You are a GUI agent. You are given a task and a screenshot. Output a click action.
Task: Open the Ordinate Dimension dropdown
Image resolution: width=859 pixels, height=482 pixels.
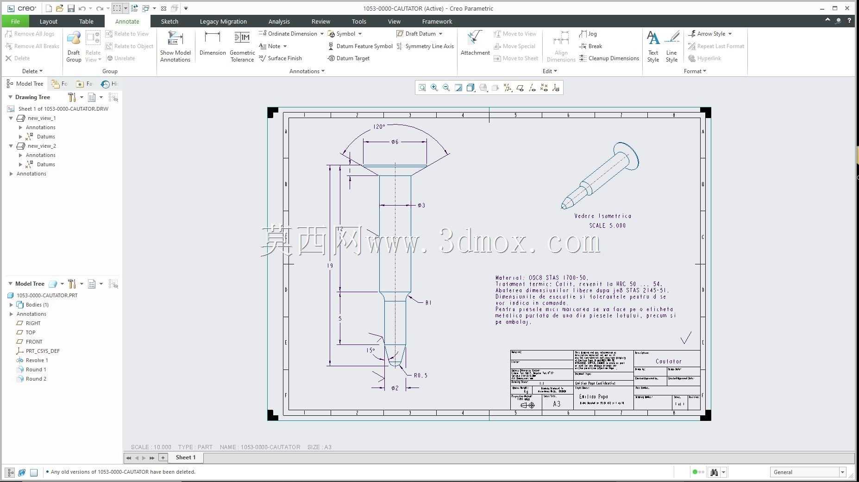click(322, 34)
